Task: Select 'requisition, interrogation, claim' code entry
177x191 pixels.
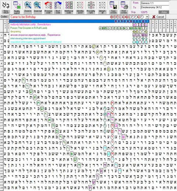Action: pos(79,42)
